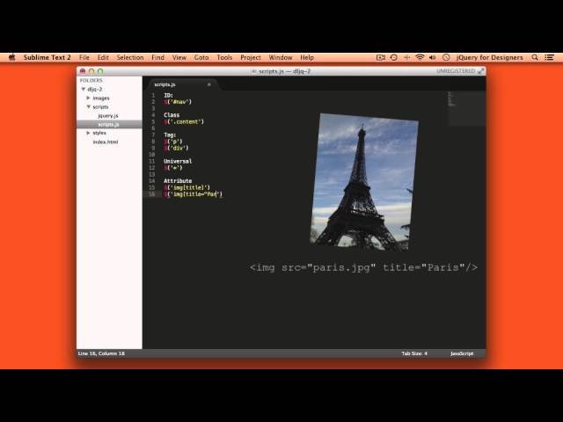Open the Edit menu

(103, 57)
